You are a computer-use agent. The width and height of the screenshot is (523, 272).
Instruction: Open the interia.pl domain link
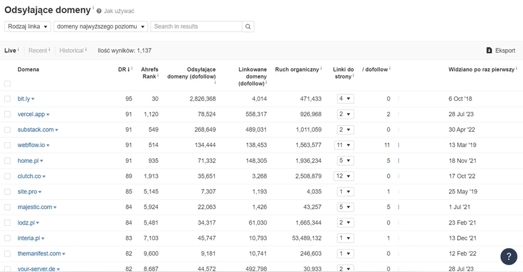pos(28,238)
